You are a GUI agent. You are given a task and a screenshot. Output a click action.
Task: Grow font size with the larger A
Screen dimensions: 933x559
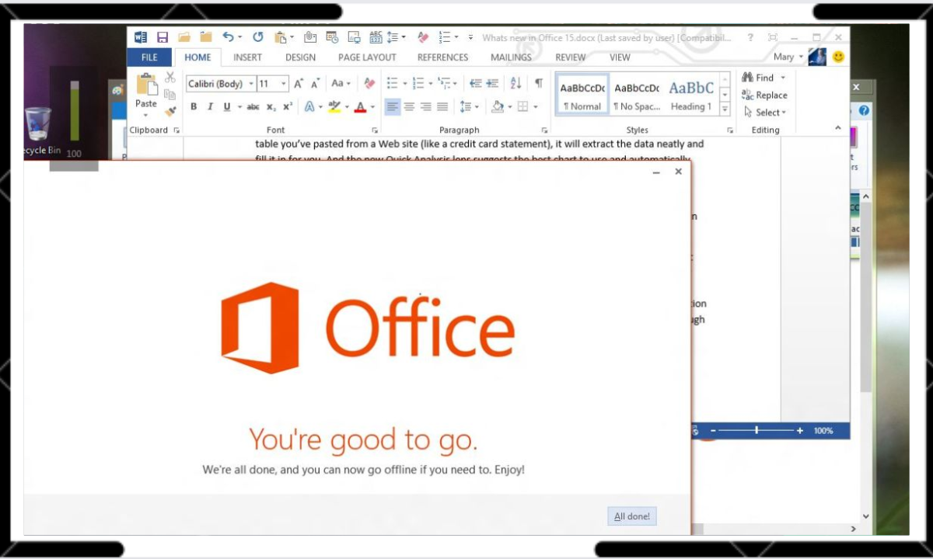[x=299, y=83]
